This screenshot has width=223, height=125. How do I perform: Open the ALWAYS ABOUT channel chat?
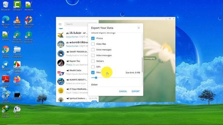tap(72, 82)
